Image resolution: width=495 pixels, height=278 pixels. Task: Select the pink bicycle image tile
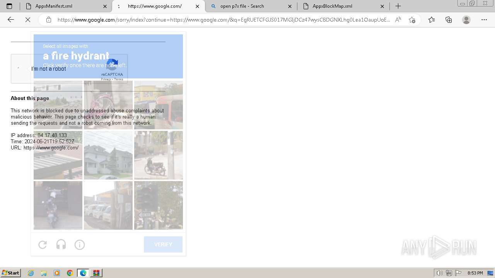[108, 105]
